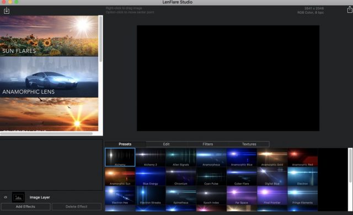
Task: Pick the Anamorphic Red preset
Action: coord(302,157)
